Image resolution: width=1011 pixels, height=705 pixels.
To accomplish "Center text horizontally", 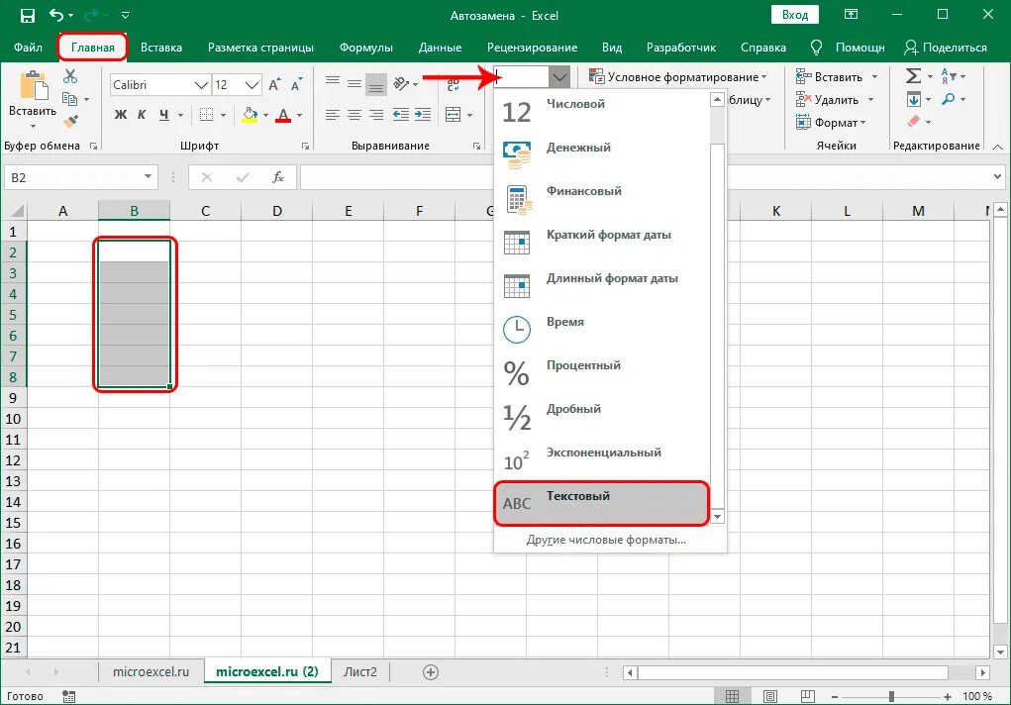I will coord(354,115).
